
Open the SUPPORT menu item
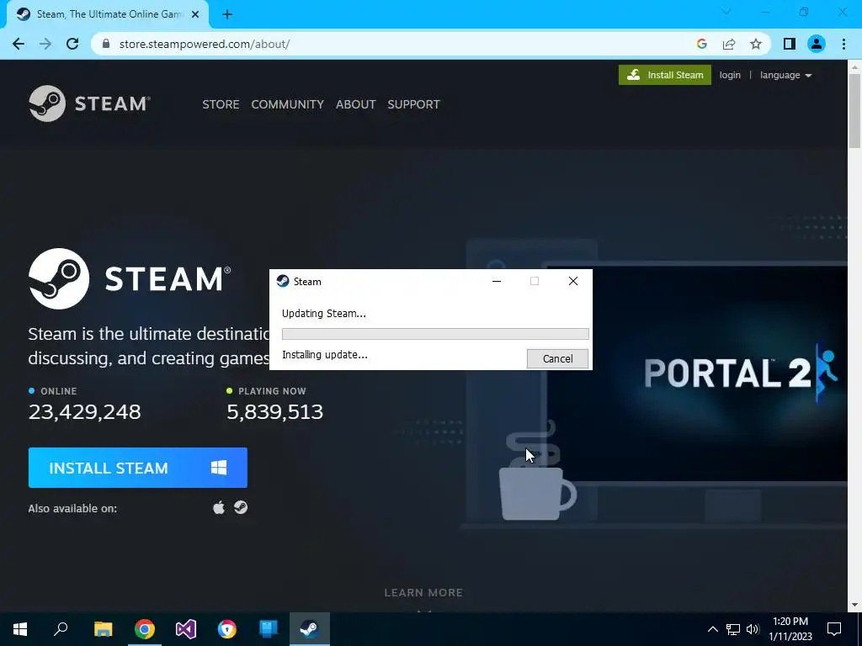point(413,104)
